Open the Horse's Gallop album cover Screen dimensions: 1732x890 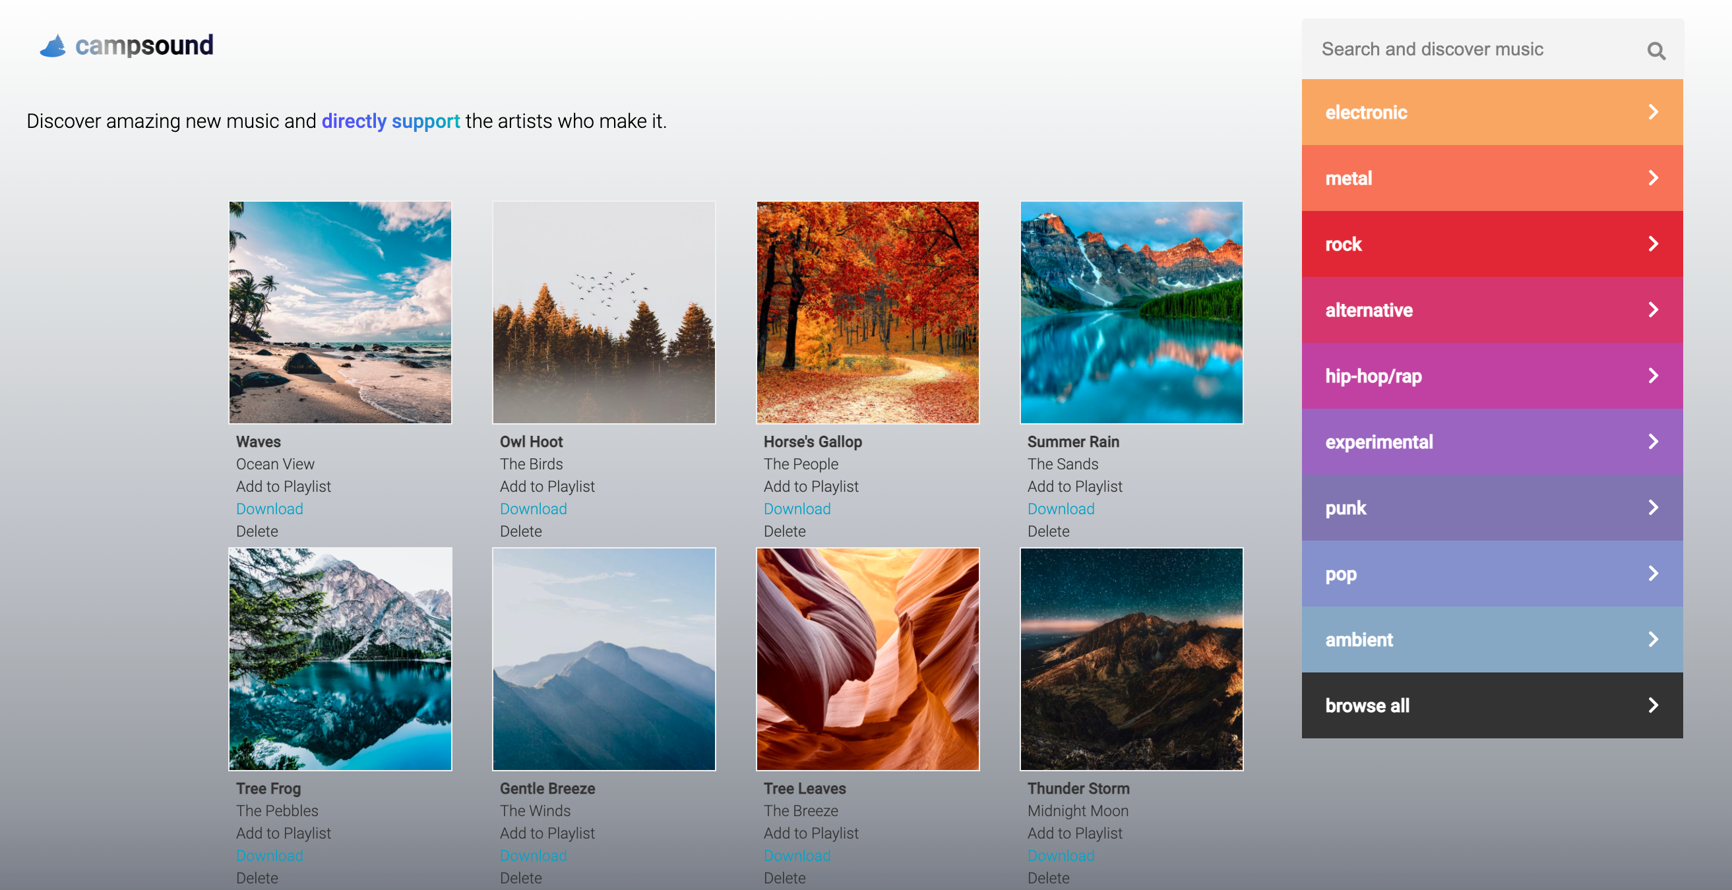pos(867,312)
